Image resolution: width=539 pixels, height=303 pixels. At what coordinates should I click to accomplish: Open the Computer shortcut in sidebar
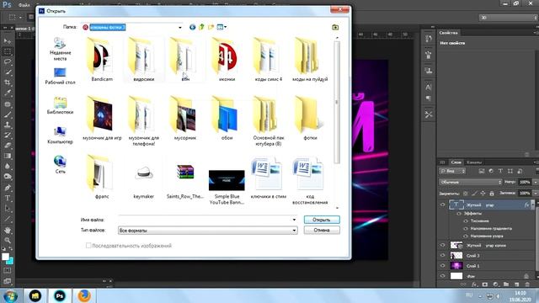[60, 136]
